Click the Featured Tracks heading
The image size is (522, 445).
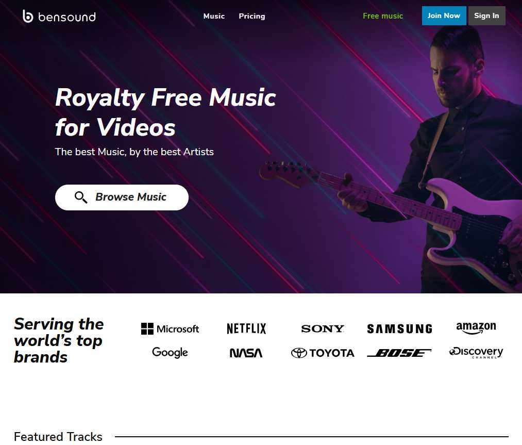[x=58, y=436]
